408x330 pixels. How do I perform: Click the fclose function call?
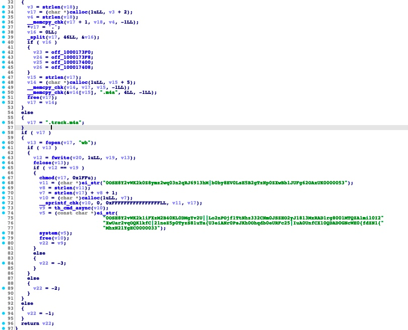(42, 163)
